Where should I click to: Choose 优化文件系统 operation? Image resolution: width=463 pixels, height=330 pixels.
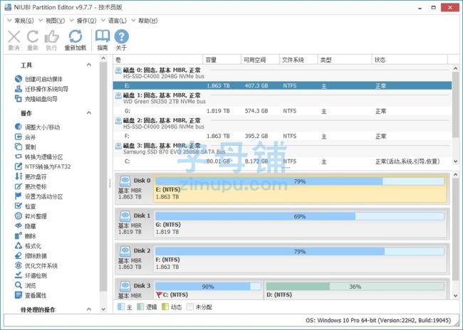point(36,266)
